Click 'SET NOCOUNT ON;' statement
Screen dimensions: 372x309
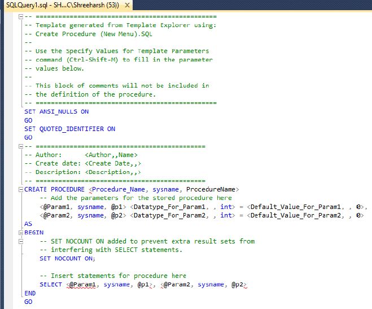click(67, 259)
